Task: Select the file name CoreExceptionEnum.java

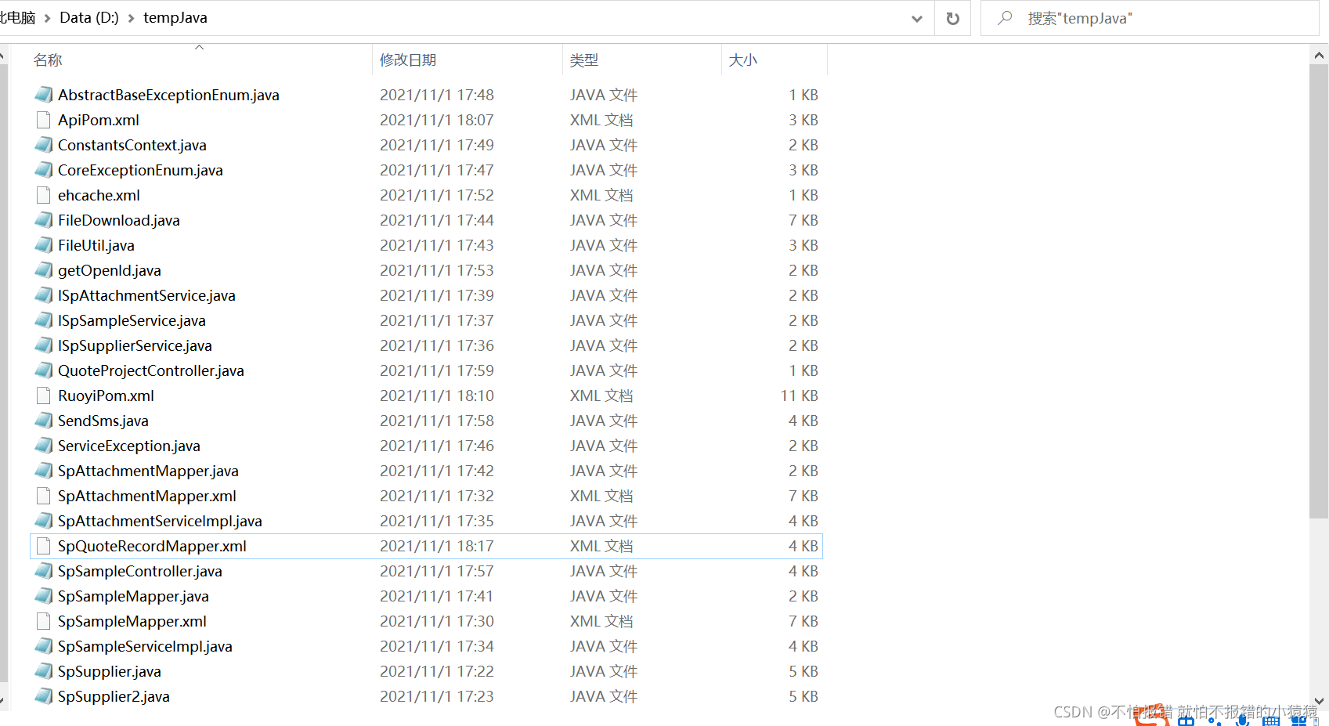Action: 140,170
